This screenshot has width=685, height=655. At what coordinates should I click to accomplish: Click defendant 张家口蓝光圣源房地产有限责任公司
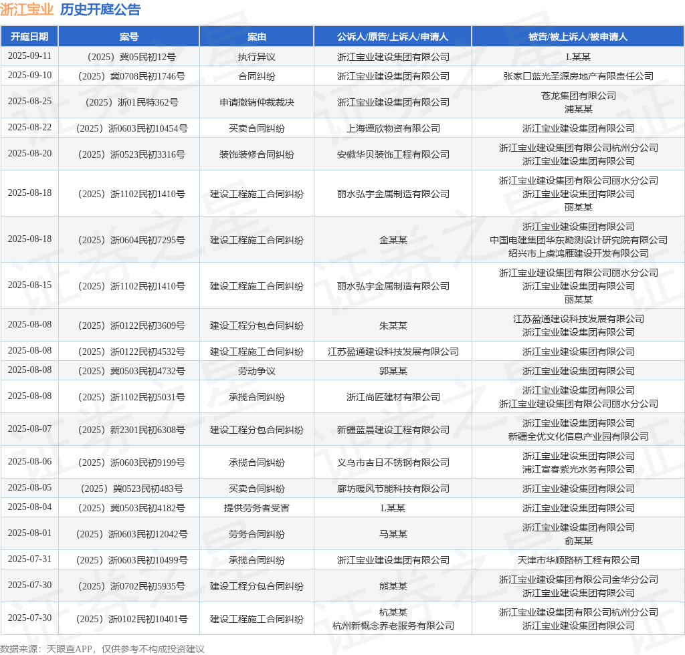pos(579,76)
